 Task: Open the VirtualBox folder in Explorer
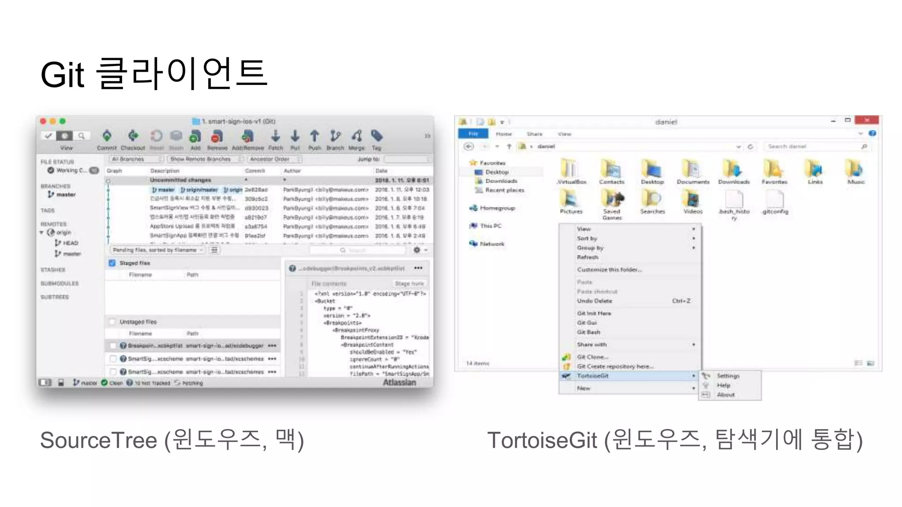point(571,172)
